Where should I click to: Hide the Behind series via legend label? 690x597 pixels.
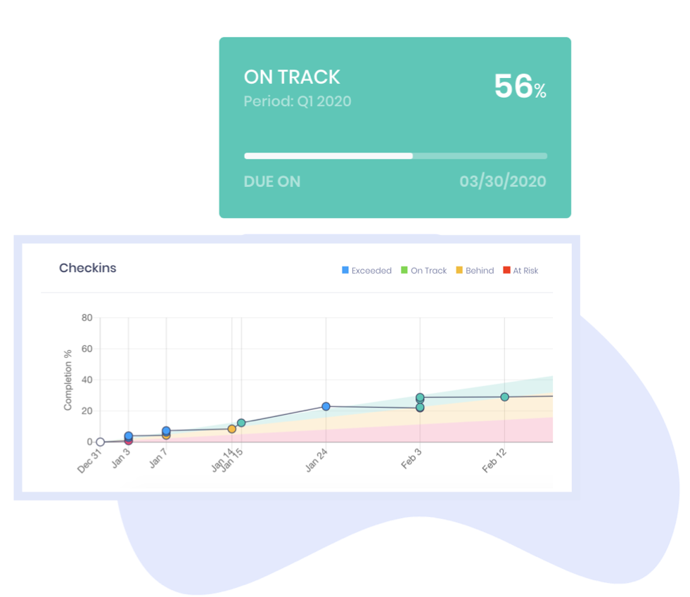pos(479,271)
